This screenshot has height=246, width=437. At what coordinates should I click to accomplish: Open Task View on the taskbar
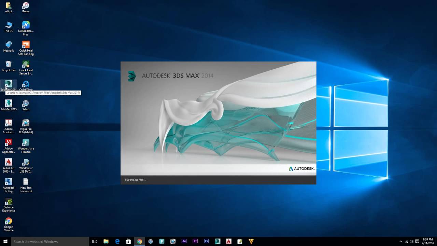pyautogui.click(x=95, y=242)
